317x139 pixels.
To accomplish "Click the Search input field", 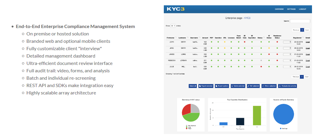I will [x=300, y=21].
